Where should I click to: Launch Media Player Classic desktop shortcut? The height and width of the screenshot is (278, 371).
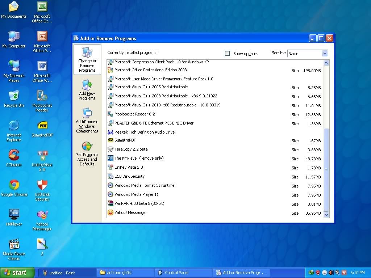pyautogui.click(x=14, y=250)
